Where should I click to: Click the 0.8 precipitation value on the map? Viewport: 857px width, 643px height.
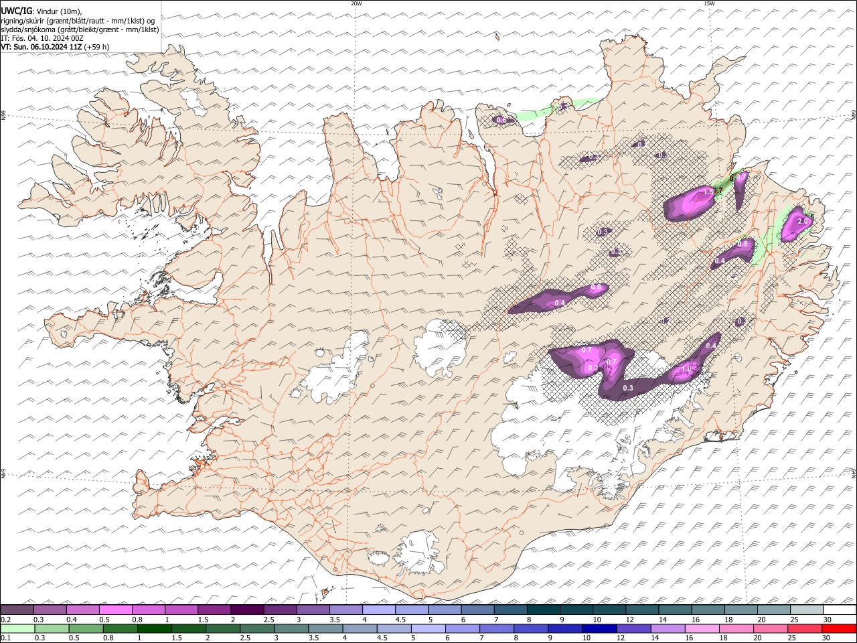click(x=596, y=287)
